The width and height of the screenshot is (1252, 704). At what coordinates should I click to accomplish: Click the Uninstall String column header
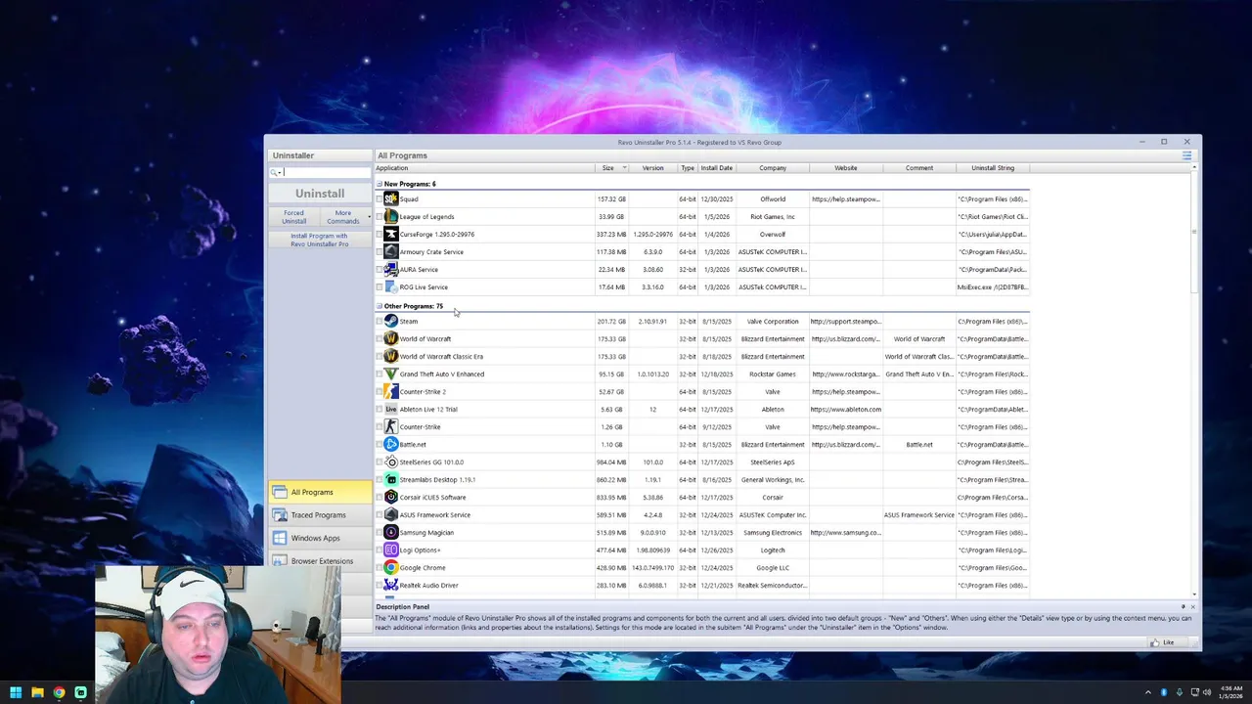(993, 168)
